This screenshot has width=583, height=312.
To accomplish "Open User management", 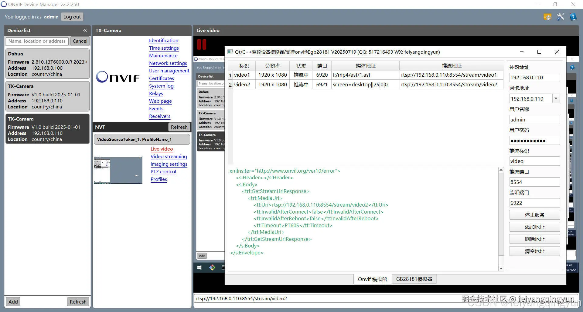I will pos(169,71).
